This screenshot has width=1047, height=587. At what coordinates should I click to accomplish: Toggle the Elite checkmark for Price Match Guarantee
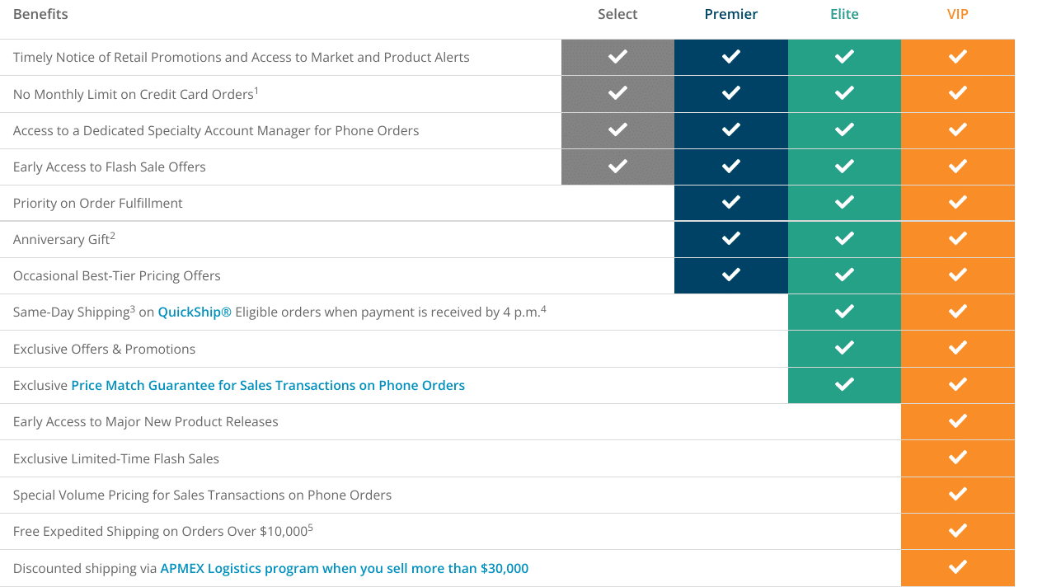pyautogui.click(x=844, y=385)
